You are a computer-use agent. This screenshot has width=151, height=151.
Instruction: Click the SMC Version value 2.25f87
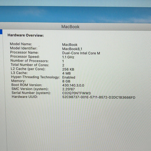[x=69, y=89]
